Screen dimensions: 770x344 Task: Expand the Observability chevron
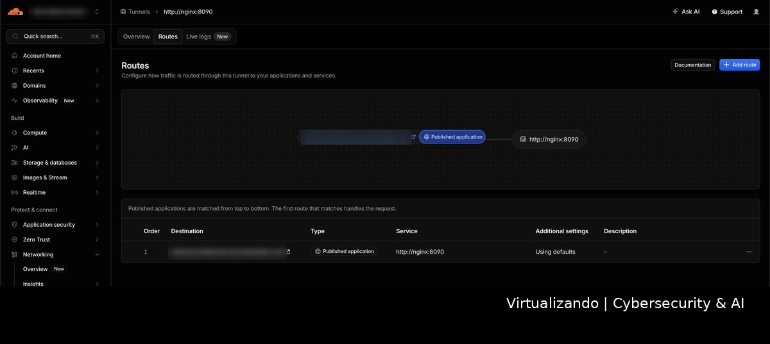click(x=97, y=101)
